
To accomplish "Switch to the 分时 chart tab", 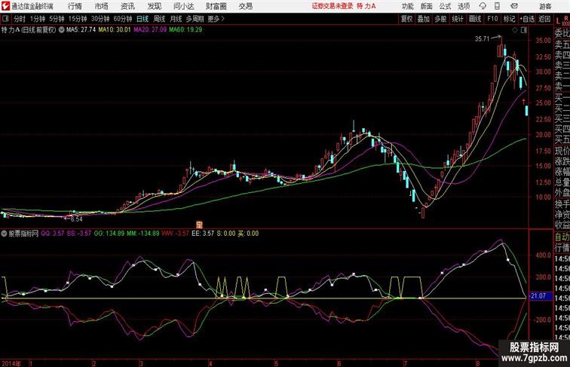I will [20, 19].
